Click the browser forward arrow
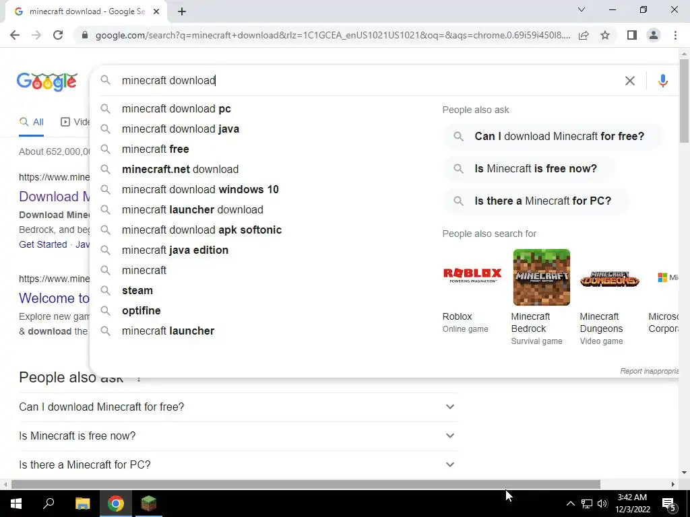690x517 pixels. [36, 35]
